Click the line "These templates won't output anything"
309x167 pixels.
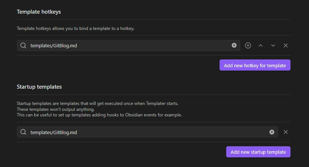click(55, 109)
